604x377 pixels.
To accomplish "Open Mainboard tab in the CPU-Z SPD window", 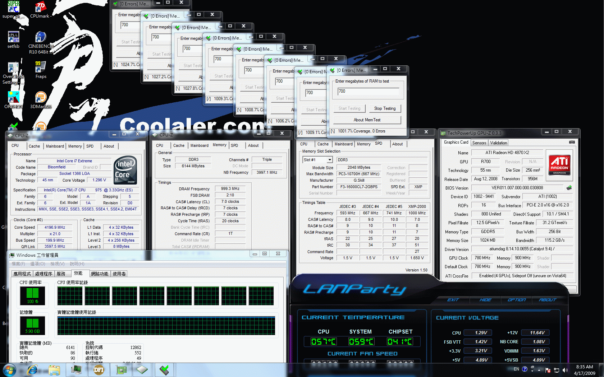I will point(343,144).
